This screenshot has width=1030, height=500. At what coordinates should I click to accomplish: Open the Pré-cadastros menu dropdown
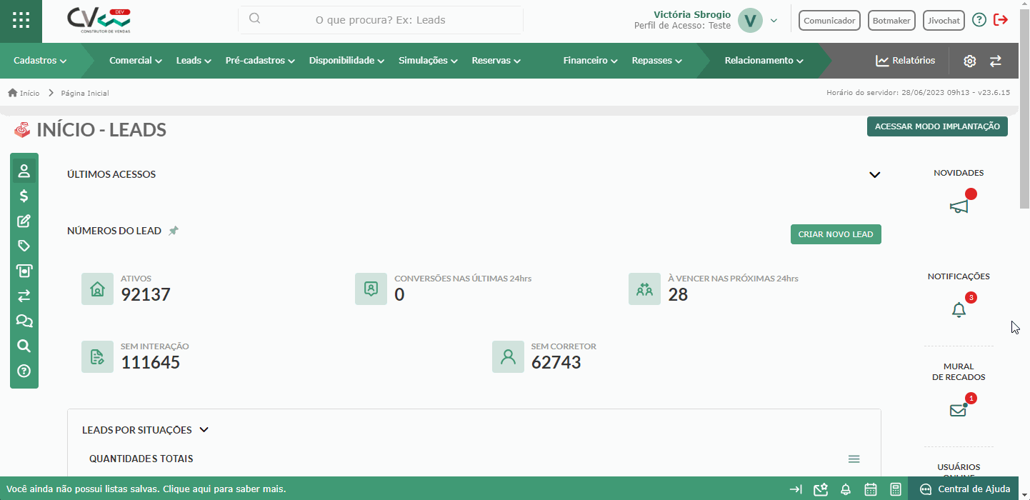tap(260, 61)
